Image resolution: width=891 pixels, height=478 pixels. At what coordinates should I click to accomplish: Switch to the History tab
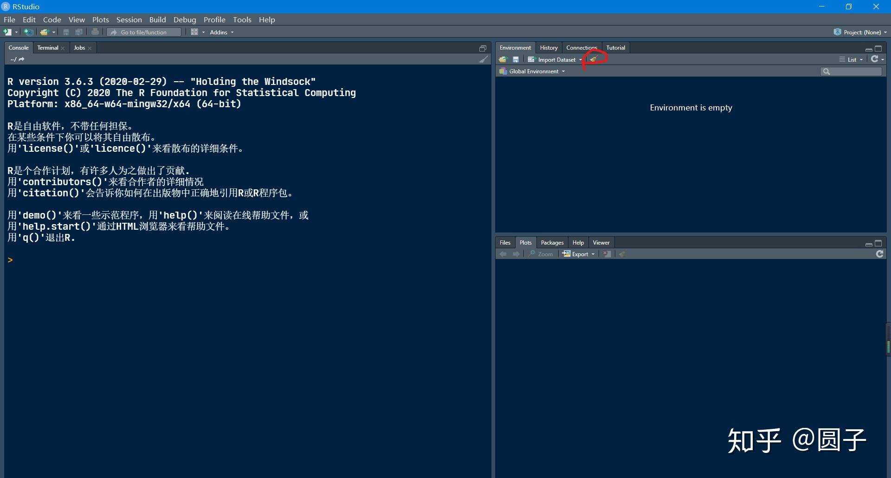click(x=548, y=47)
